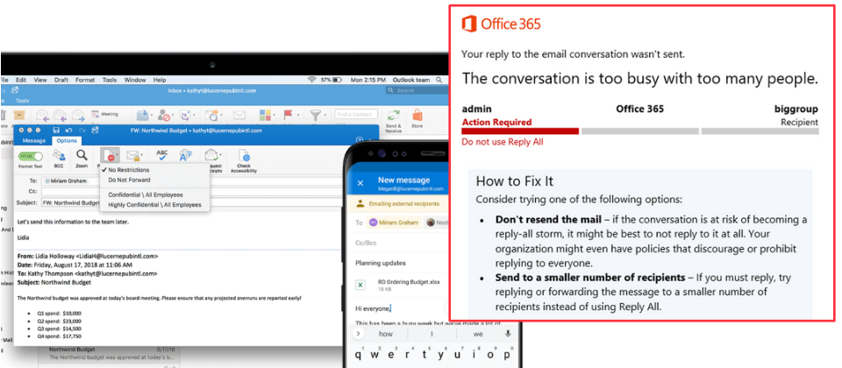
Task: Click the Meeting calendar icon
Action: pos(96,114)
